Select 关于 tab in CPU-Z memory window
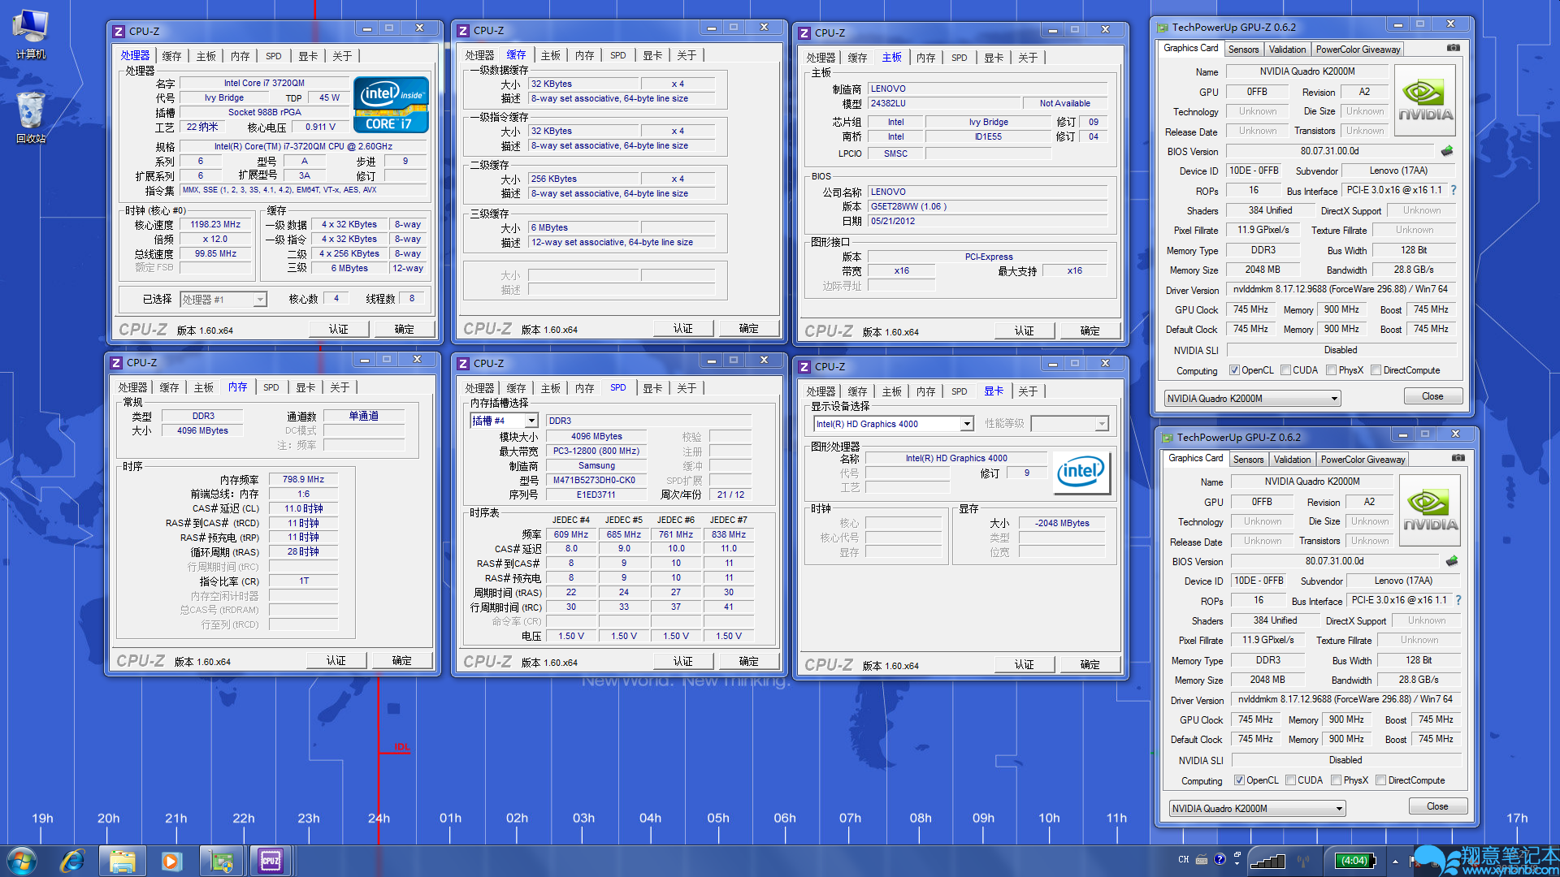 [340, 387]
